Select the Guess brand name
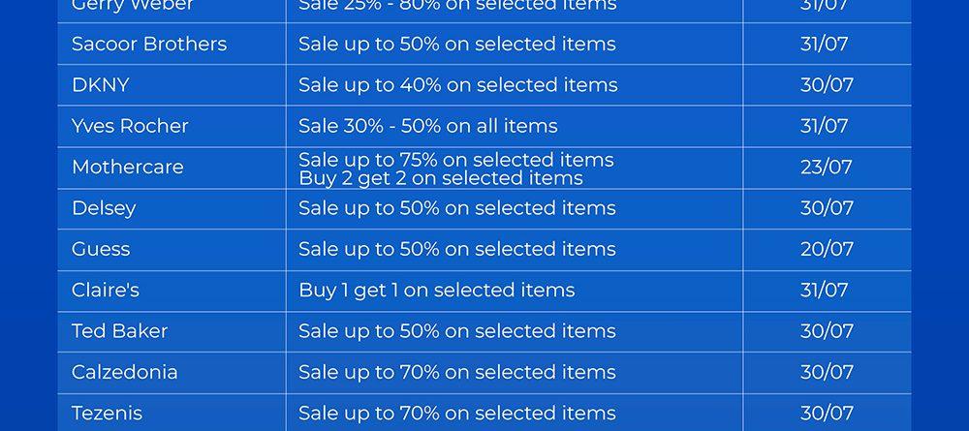The width and height of the screenshot is (969, 431). pos(101,249)
